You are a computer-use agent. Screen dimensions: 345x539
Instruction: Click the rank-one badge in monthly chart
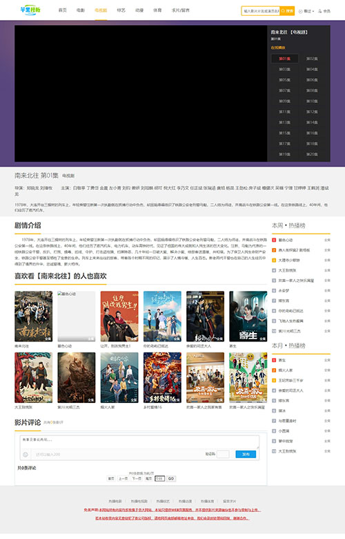(274, 360)
